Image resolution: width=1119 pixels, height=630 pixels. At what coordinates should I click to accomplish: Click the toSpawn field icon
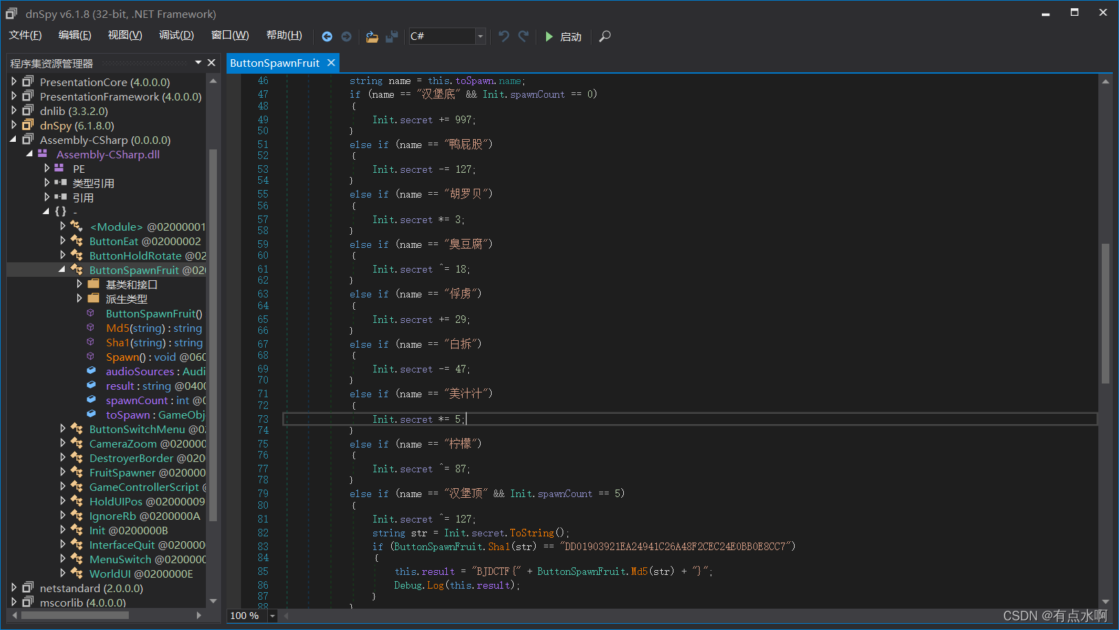91,414
